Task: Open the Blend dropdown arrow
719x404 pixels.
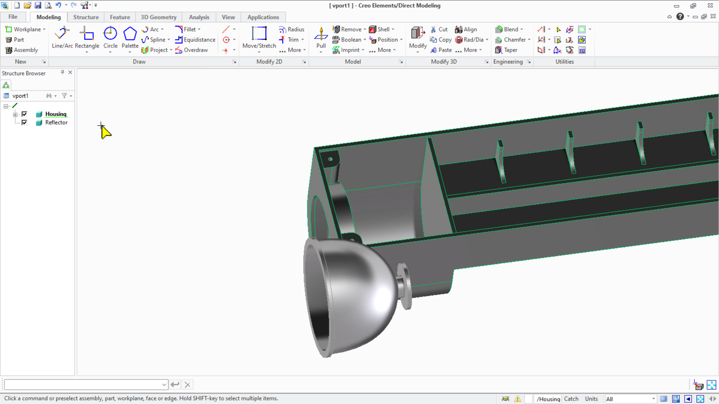Action: coord(522,29)
